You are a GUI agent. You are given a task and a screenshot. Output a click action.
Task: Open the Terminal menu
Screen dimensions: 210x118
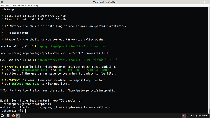pyautogui.click(x=22, y=5)
